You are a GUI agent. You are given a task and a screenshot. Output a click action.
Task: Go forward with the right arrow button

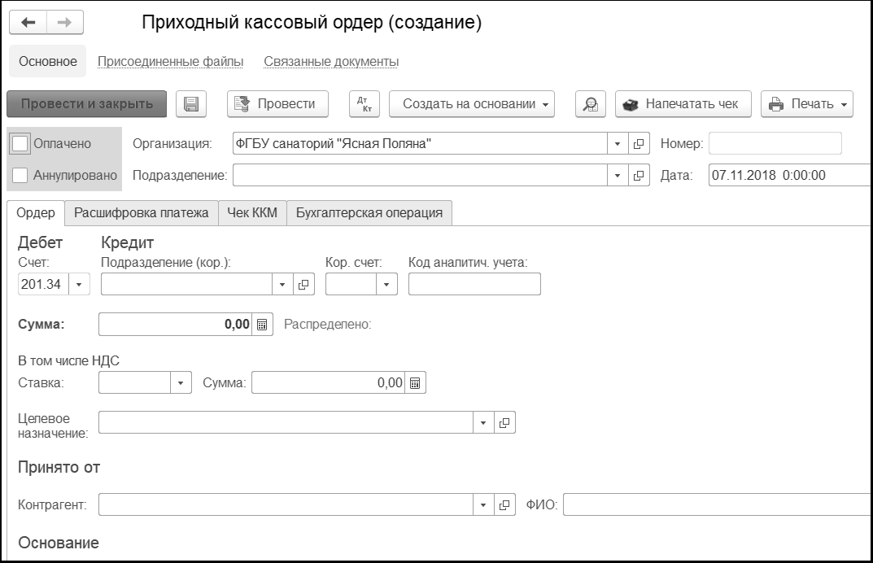65,22
